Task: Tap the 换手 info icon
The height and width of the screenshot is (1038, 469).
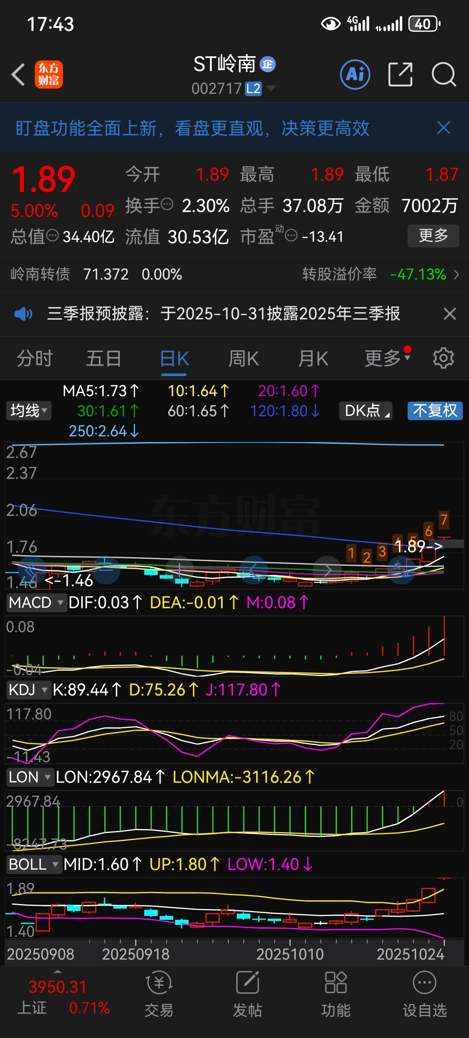Action: click(x=167, y=204)
